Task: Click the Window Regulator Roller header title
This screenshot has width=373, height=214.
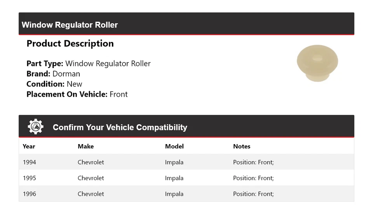Action: pos(70,25)
